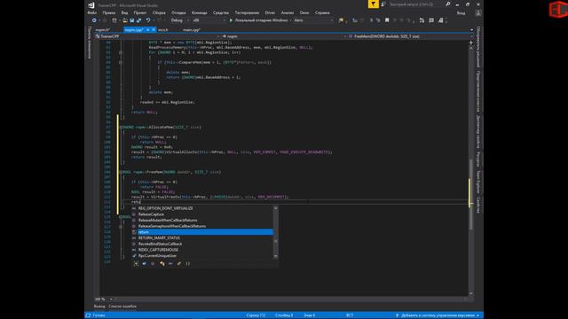Open the Вид menu
Viewport: 568px width, 319px height.
tap(124, 12)
